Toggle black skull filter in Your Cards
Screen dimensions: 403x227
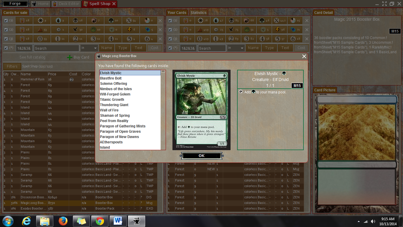[x=234, y=20]
